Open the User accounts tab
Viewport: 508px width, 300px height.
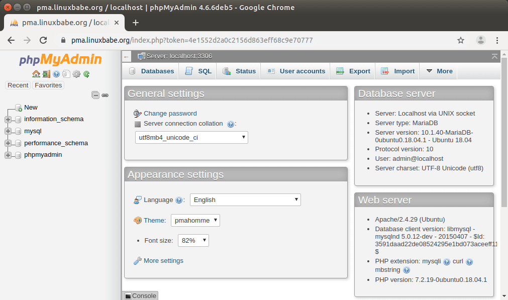click(296, 71)
